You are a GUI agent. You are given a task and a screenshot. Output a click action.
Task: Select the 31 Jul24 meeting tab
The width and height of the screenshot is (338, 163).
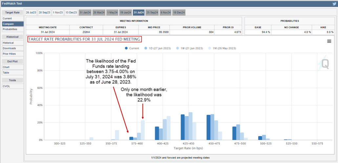(x=139, y=12)
